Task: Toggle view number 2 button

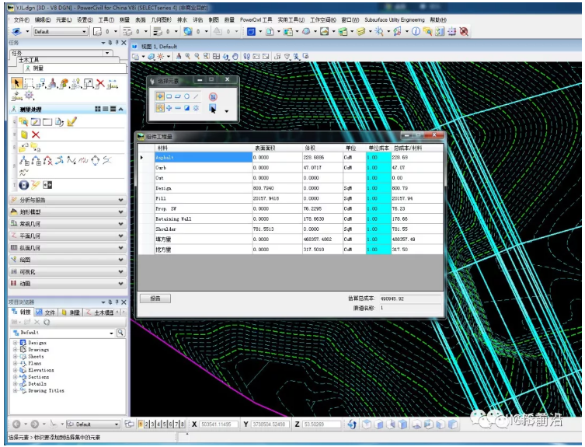Action: pos(147,424)
